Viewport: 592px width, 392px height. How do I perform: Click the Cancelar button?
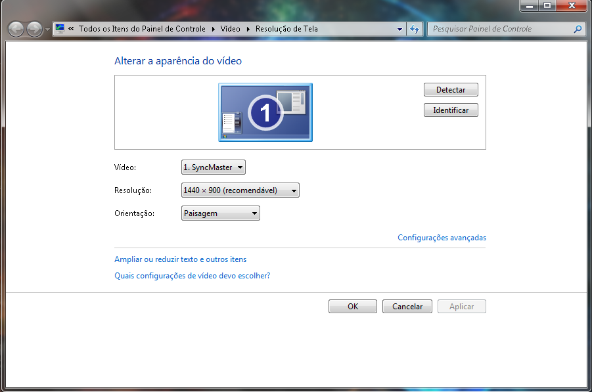pos(407,307)
